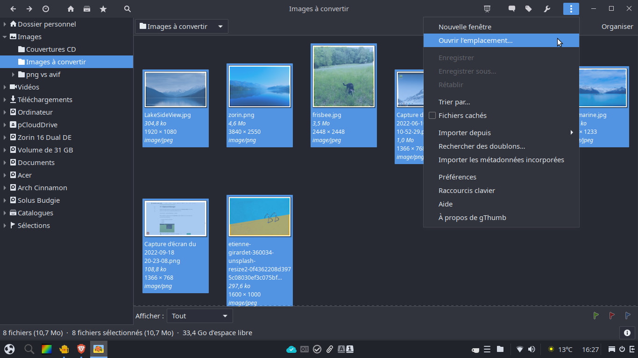The image size is (638, 358).
Task: Click the red flag selection icon
Action: coord(612,316)
